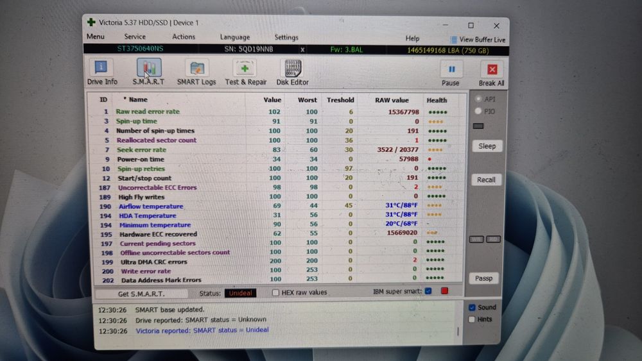Enable the Hints checkbox
The image size is (642, 361).
(472, 319)
